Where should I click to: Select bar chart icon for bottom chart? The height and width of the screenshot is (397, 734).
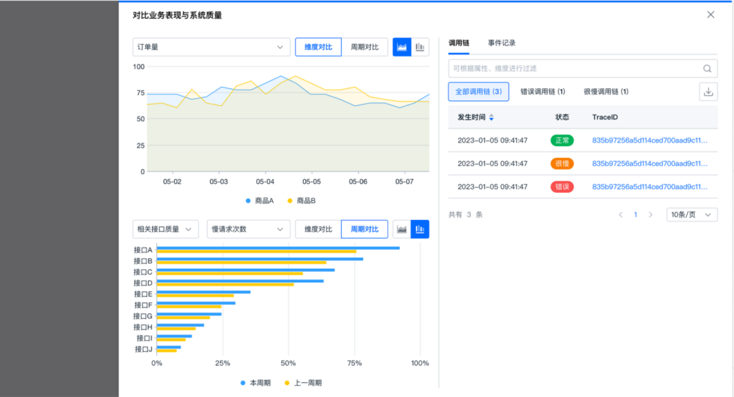tap(420, 229)
